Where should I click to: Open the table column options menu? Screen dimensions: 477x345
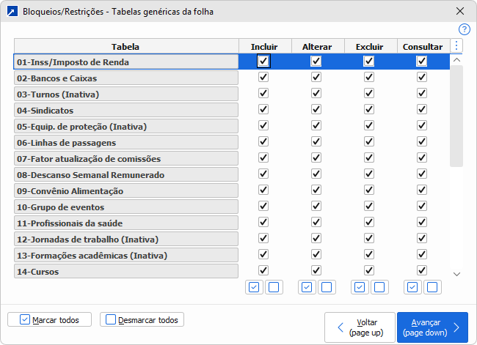[456, 46]
